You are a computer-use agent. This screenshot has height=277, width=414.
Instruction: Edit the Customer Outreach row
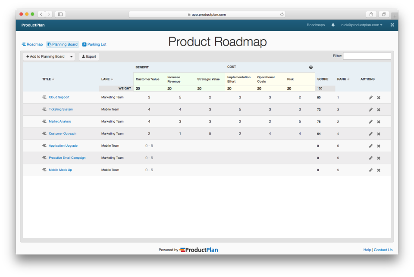click(x=370, y=134)
